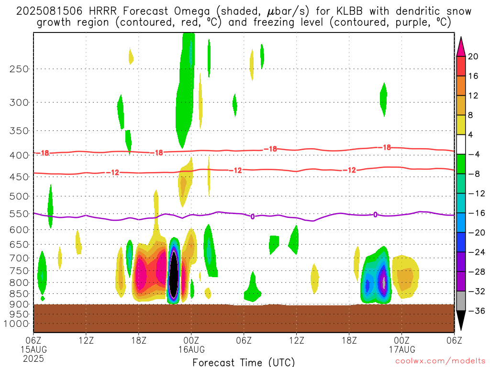Click the 15AUG date label on time axis
Image resolution: width=490 pixels, height=367 pixels.
(x=34, y=349)
